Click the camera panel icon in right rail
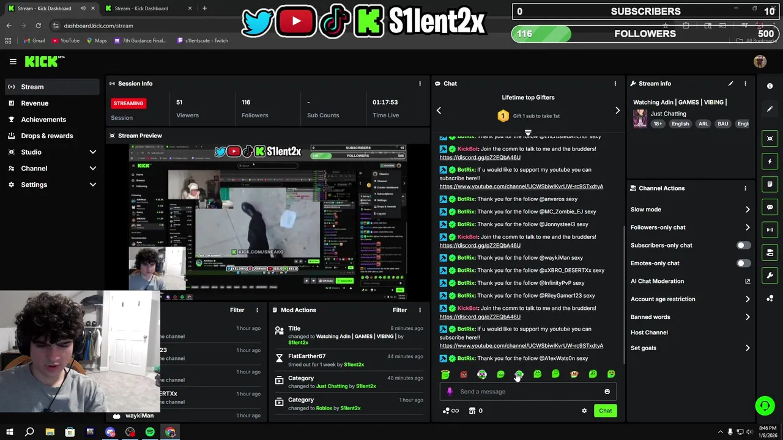The height and width of the screenshot is (440, 783). tap(770, 252)
